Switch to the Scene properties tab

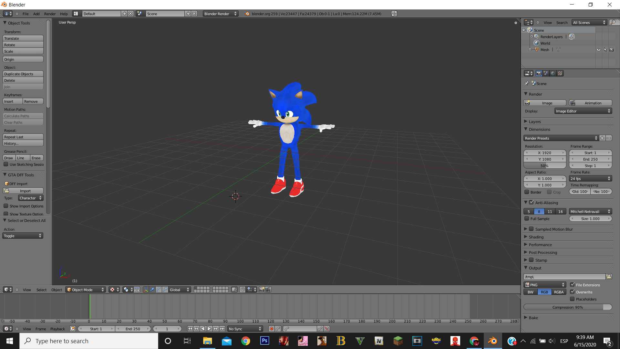click(546, 73)
